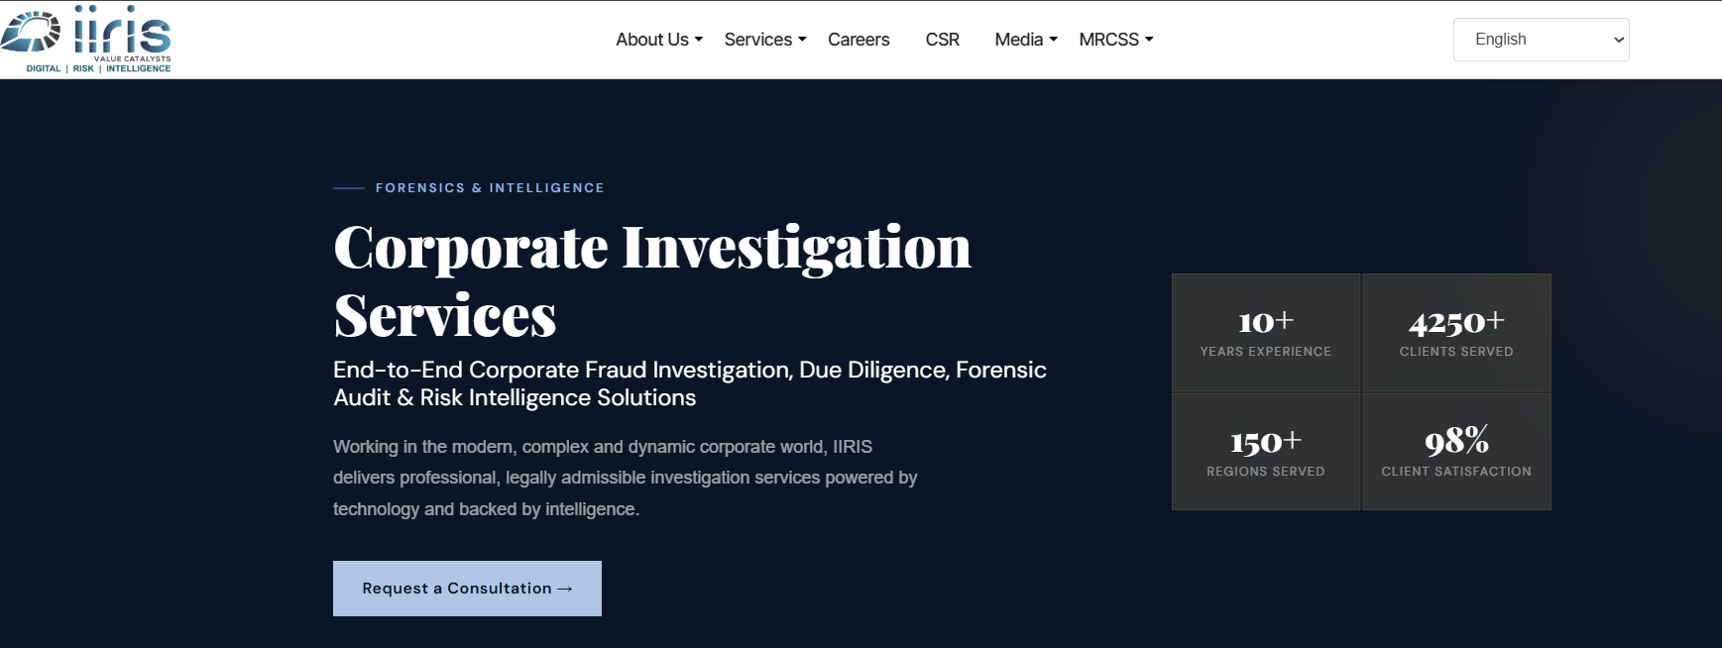Select the 4250+ Clients Served stat card
The width and height of the screenshot is (1722, 648).
pos(1456,332)
